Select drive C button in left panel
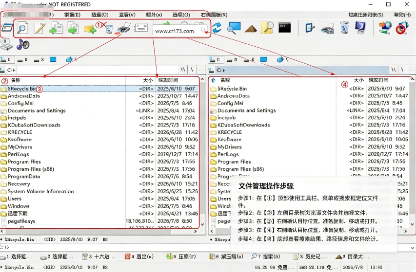This screenshot has width=416, height=272. click(x=6, y=60)
